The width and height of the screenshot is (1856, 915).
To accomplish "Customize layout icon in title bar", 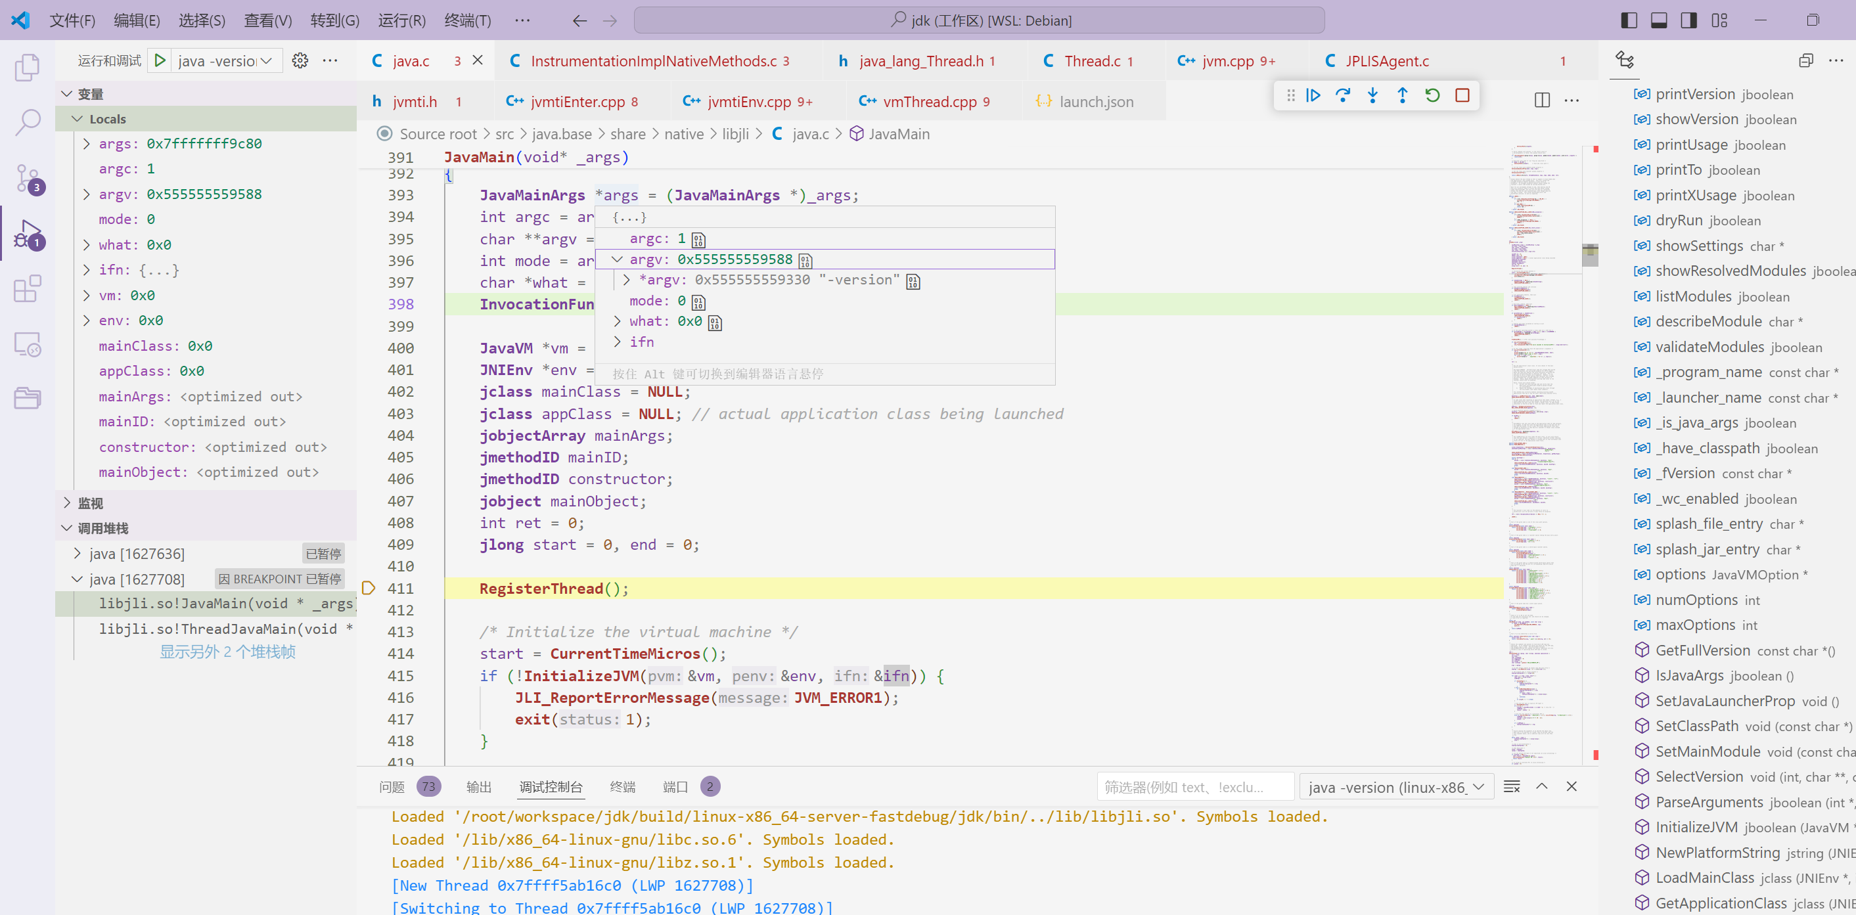I will [1719, 20].
